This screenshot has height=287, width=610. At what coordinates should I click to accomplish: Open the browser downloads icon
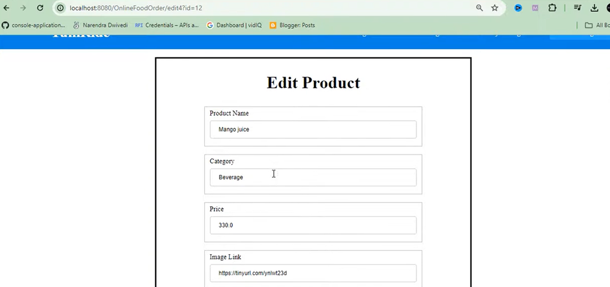(594, 8)
